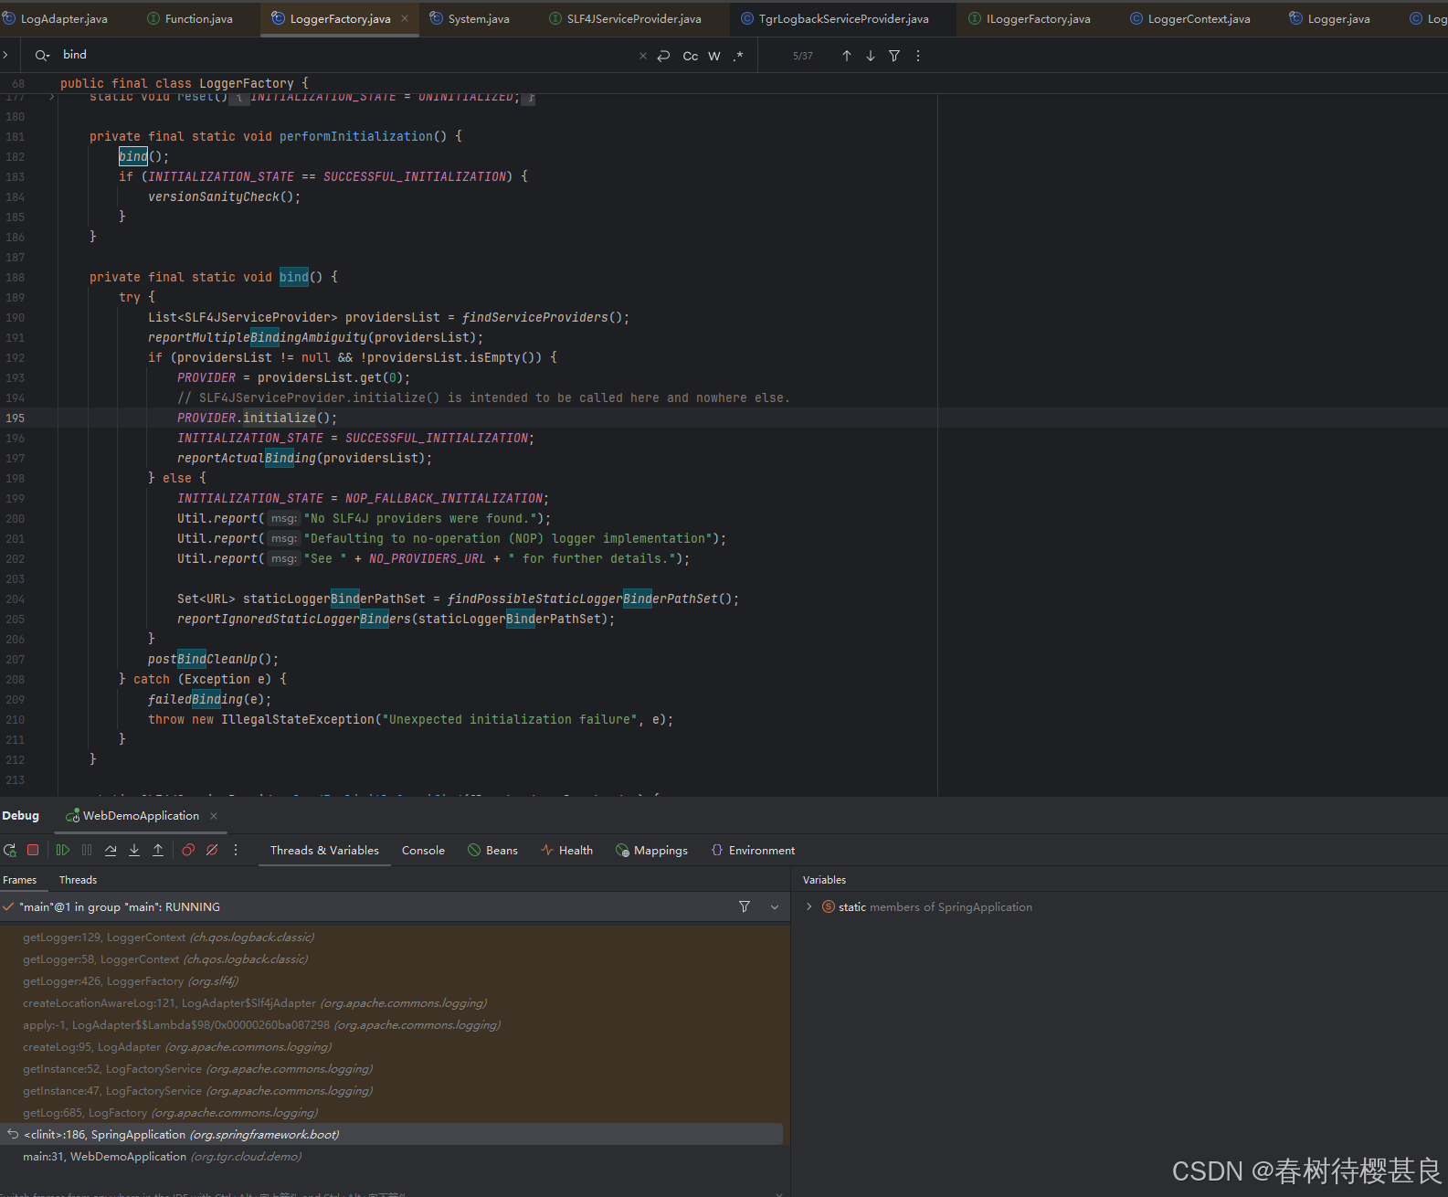Step into the method call

pos(134,850)
